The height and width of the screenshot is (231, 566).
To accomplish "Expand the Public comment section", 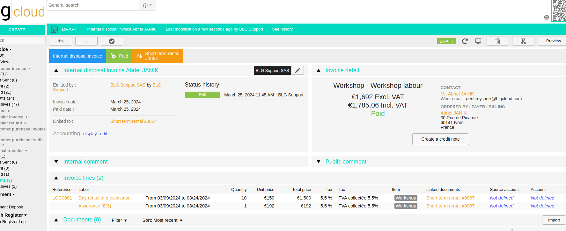I will [318, 162].
